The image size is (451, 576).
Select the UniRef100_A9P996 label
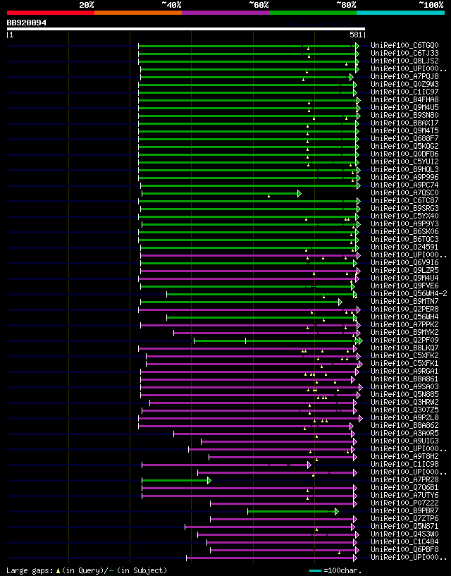coord(404,177)
